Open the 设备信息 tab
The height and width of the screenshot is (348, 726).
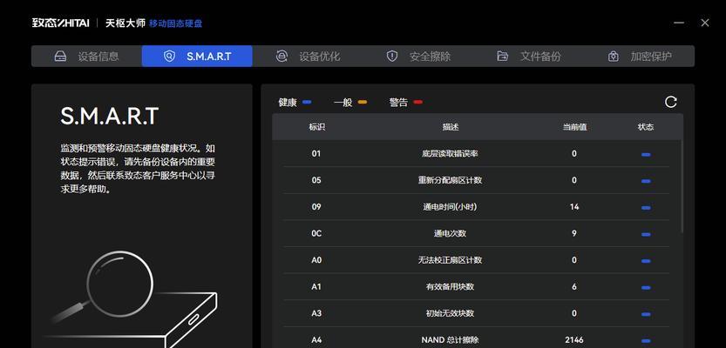click(86, 57)
